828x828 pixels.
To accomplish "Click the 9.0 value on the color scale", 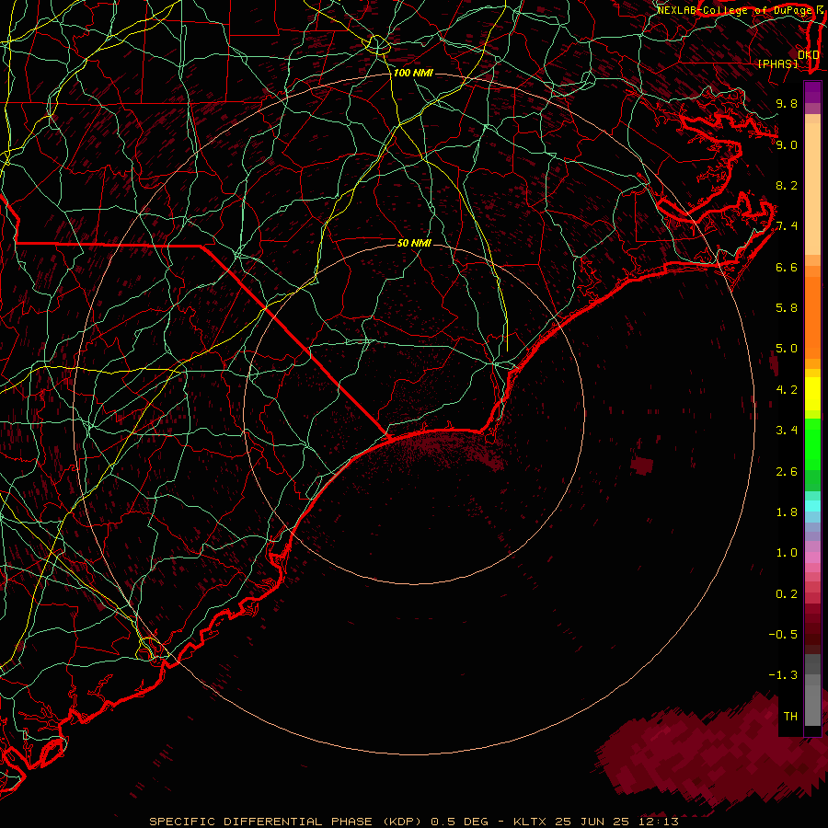I will coord(787,144).
